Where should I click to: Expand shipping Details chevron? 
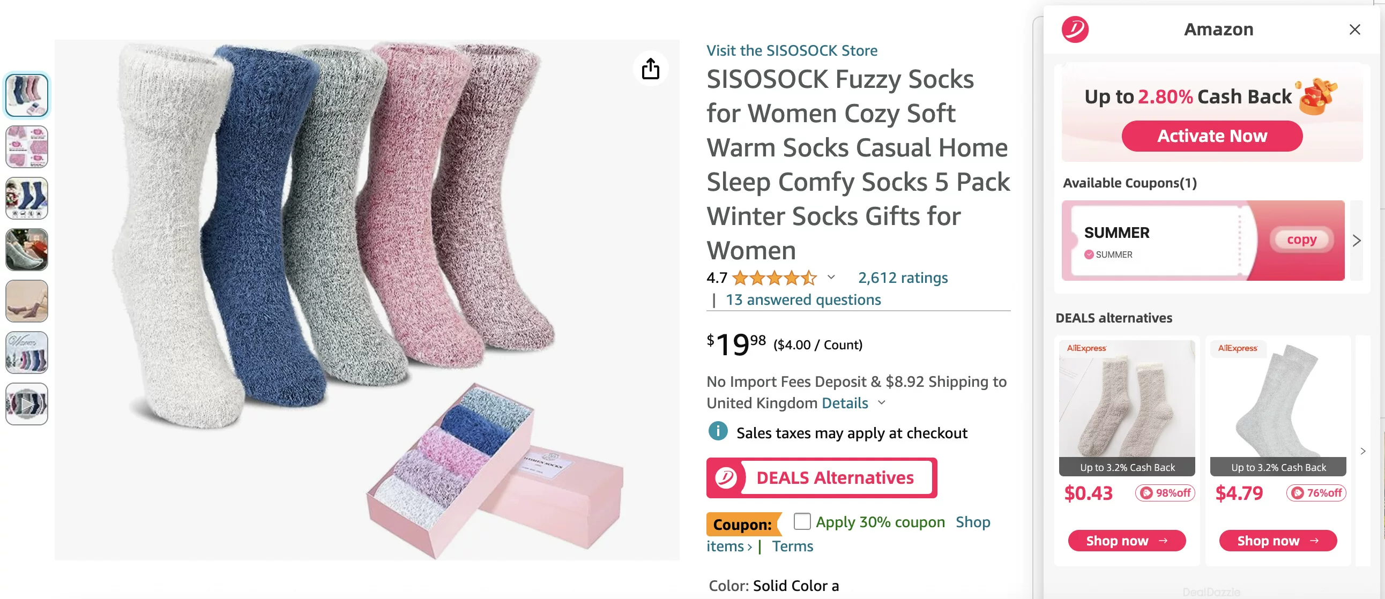pyautogui.click(x=882, y=402)
